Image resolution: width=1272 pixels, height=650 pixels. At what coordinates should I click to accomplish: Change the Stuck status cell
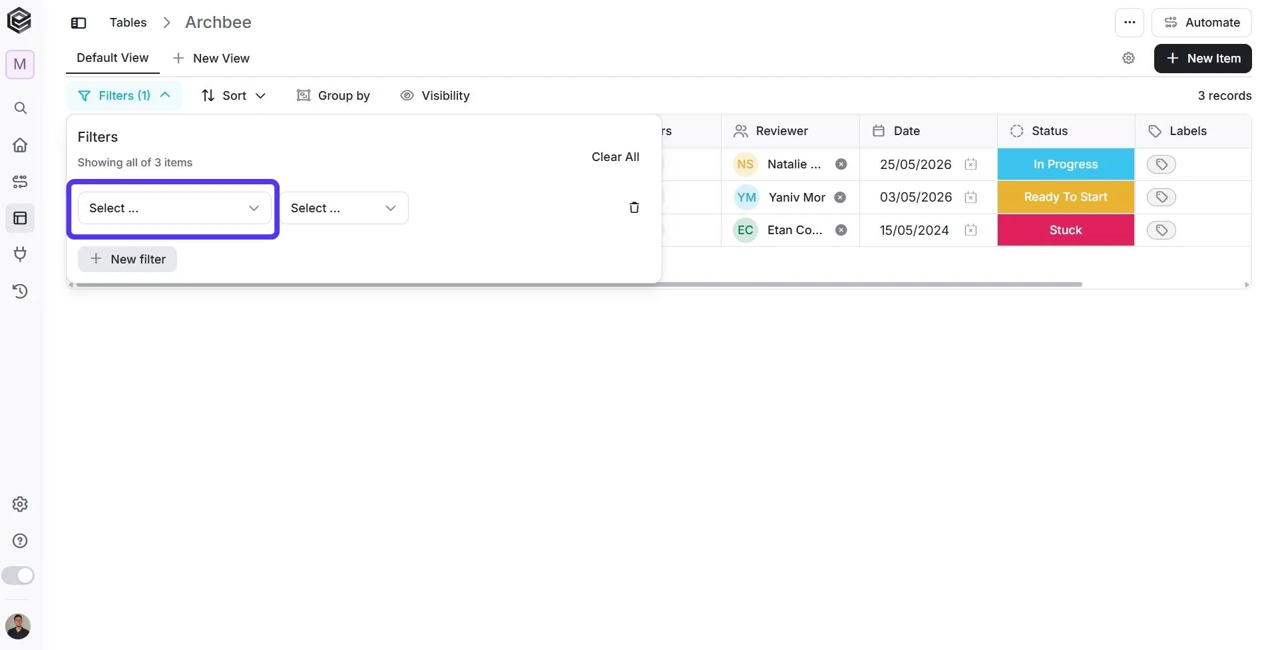[1066, 230]
